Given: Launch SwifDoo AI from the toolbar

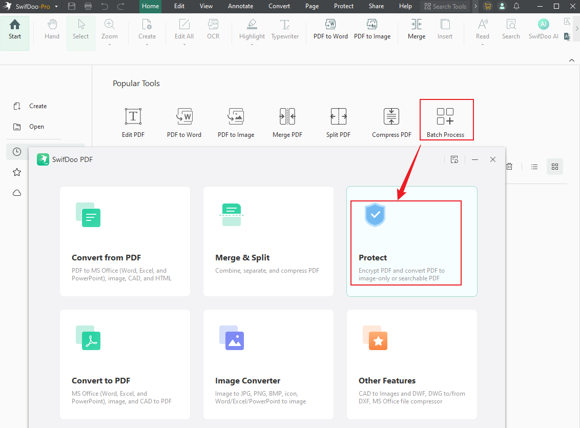Looking at the screenshot, I should point(543,30).
